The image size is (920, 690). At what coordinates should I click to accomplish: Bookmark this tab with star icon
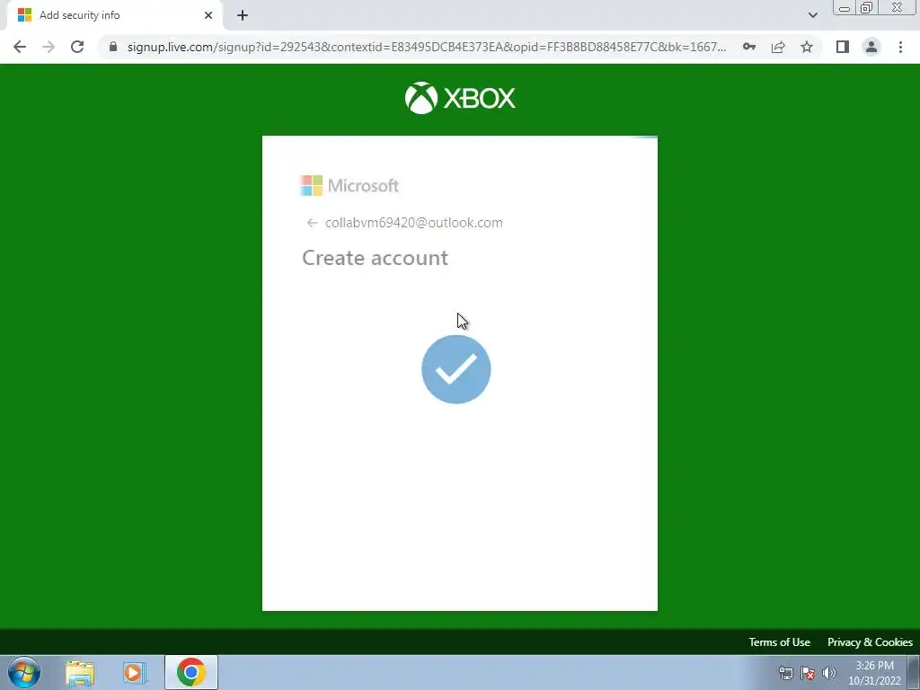tap(807, 47)
